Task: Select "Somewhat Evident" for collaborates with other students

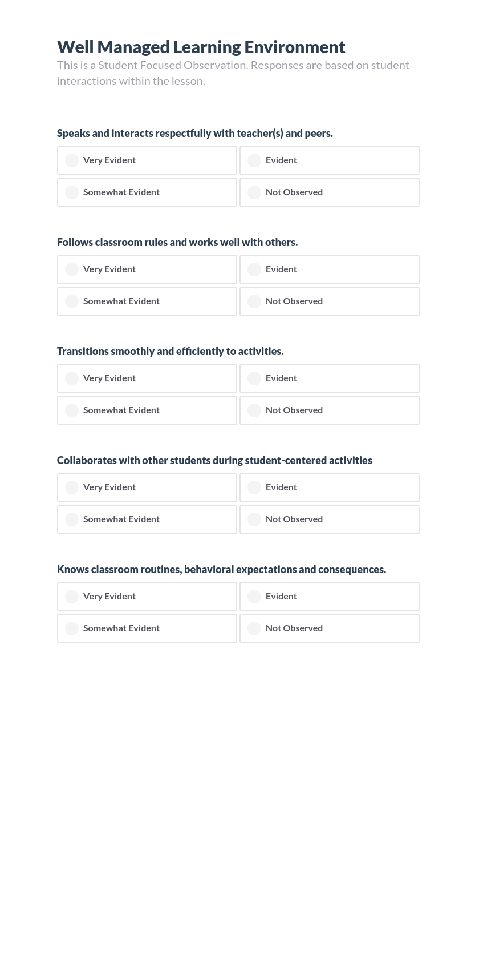Action: point(147,519)
